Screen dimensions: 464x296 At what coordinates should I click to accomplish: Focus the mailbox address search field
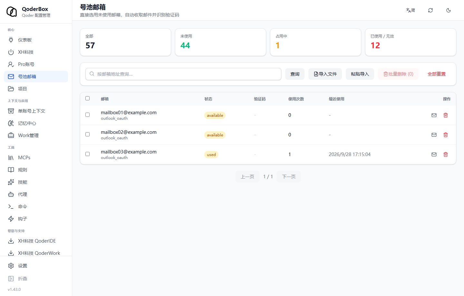pos(183,74)
